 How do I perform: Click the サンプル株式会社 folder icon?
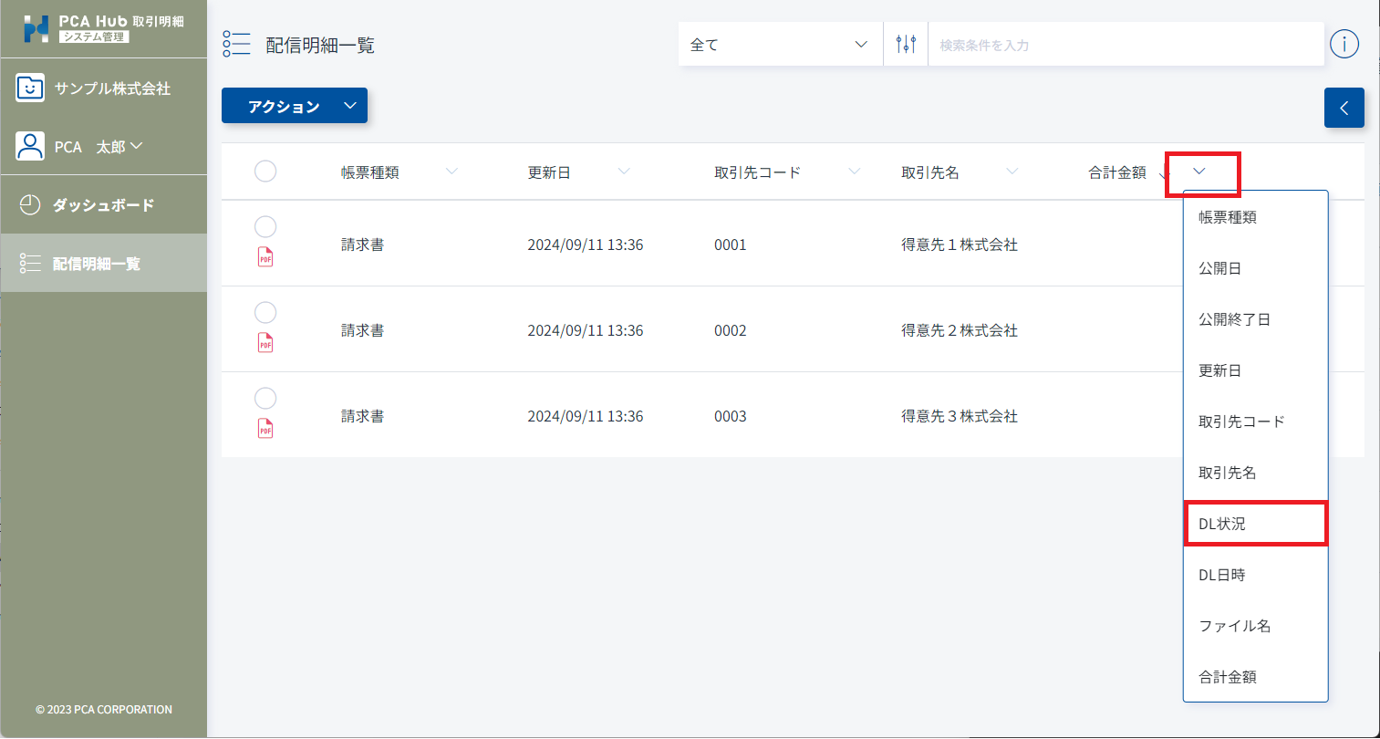pos(30,88)
